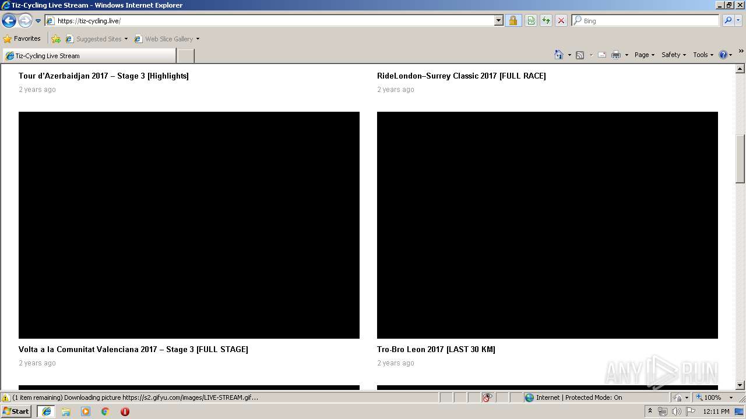Open the security lock report icon

[513, 21]
